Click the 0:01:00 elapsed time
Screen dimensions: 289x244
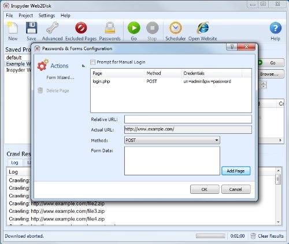point(238,236)
